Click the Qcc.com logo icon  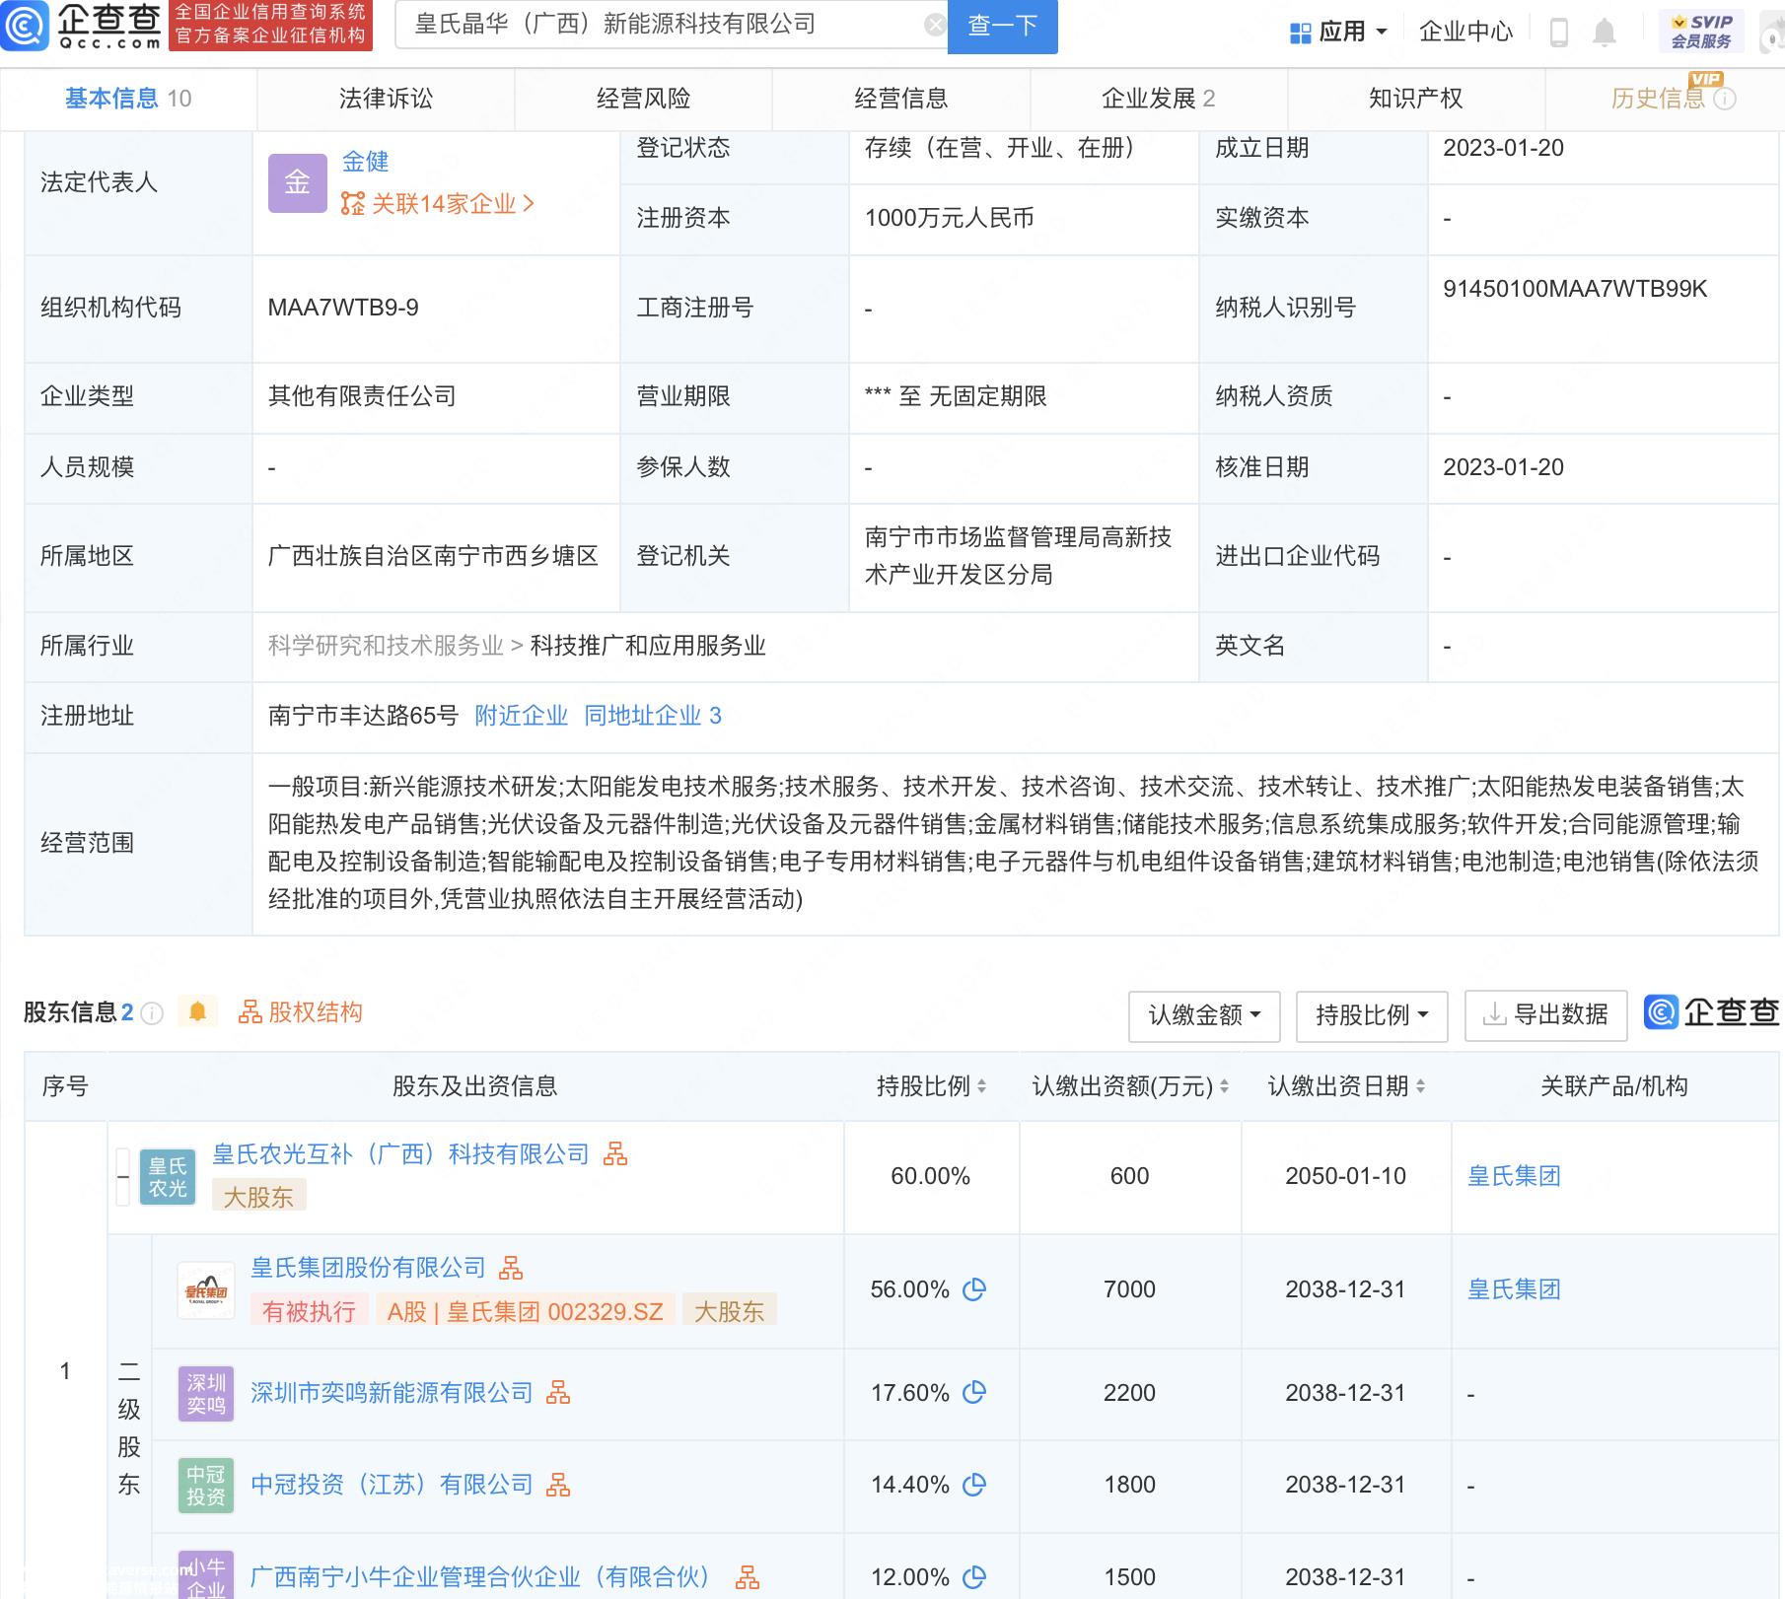[24, 26]
